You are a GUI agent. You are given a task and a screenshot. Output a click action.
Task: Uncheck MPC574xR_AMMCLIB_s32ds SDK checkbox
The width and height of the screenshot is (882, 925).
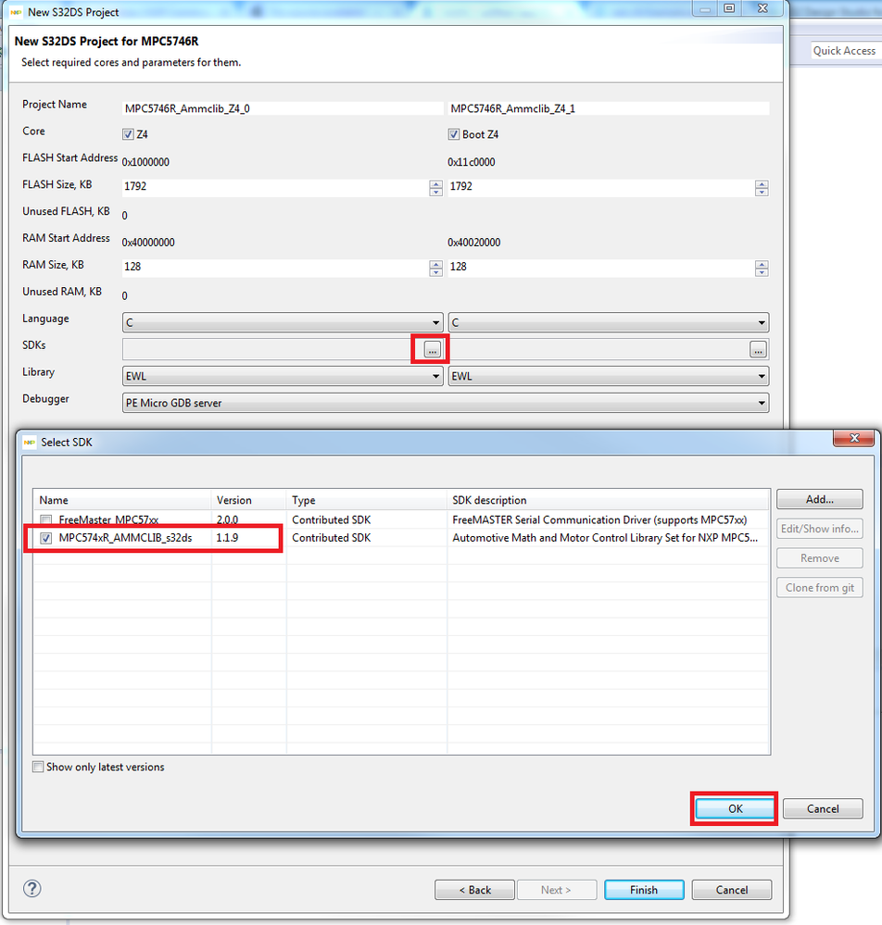45,538
